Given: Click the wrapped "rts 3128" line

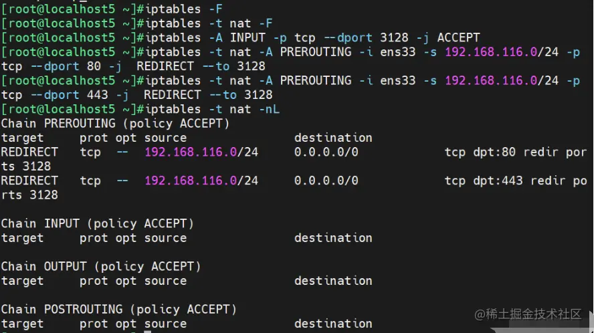Looking at the screenshot, I should coord(29,195).
